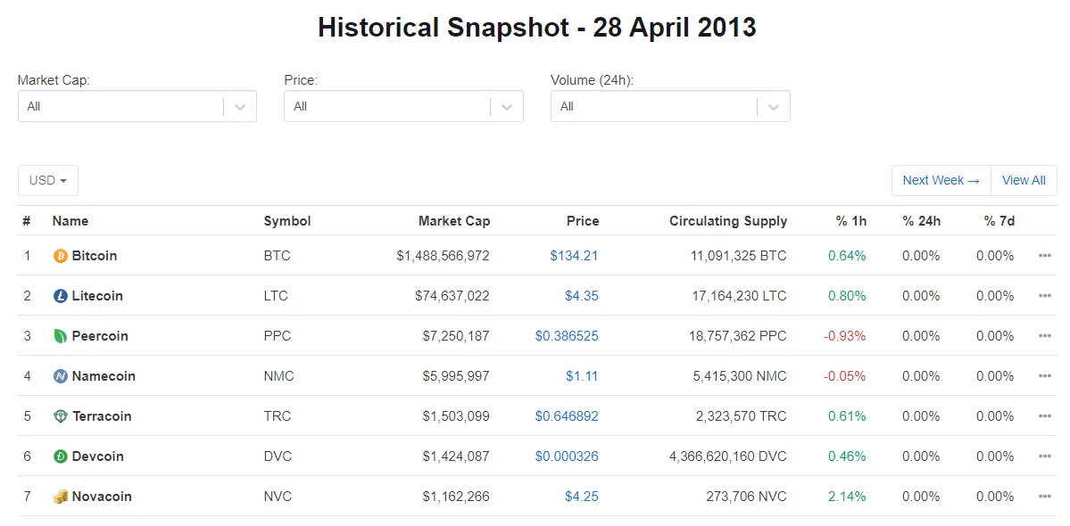The width and height of the screenshot is (1070, 526).
Task: Open the Devcoin name link
Action: [97, 456]
